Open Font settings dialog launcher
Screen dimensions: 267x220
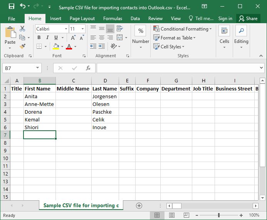[x=84, y=56]
